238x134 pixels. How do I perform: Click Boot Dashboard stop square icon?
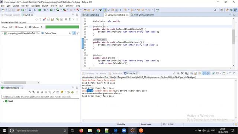[x=38, y=92]
